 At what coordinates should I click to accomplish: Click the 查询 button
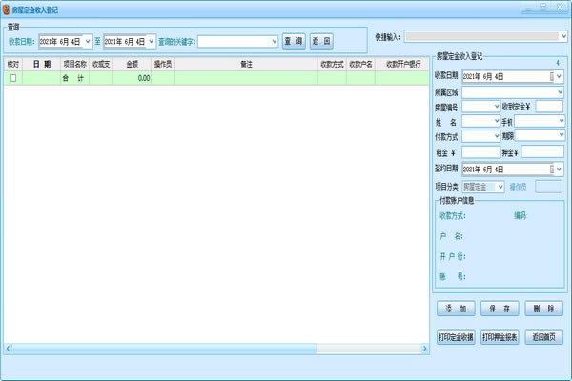pos(294,42)
